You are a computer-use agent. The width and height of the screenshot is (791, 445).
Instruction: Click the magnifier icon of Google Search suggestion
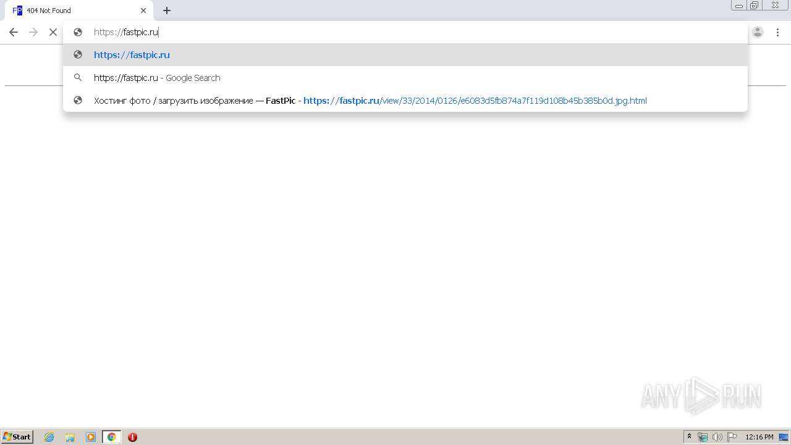[x=78, y=78]
